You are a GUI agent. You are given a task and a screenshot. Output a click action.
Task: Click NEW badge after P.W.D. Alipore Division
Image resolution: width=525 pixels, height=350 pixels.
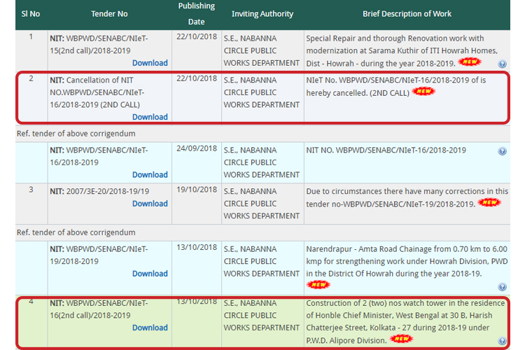[x=402, y=339]
